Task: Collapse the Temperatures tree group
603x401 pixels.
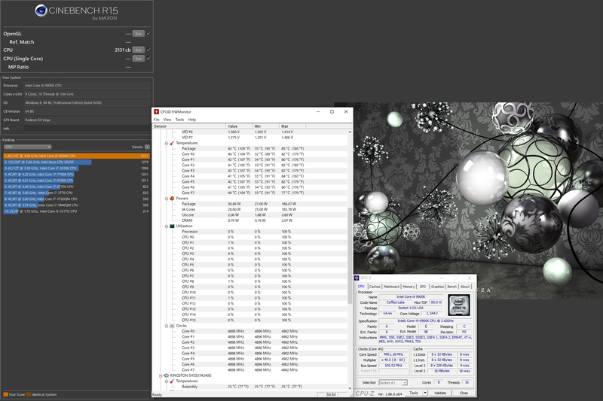Action: tap(167, 143)
